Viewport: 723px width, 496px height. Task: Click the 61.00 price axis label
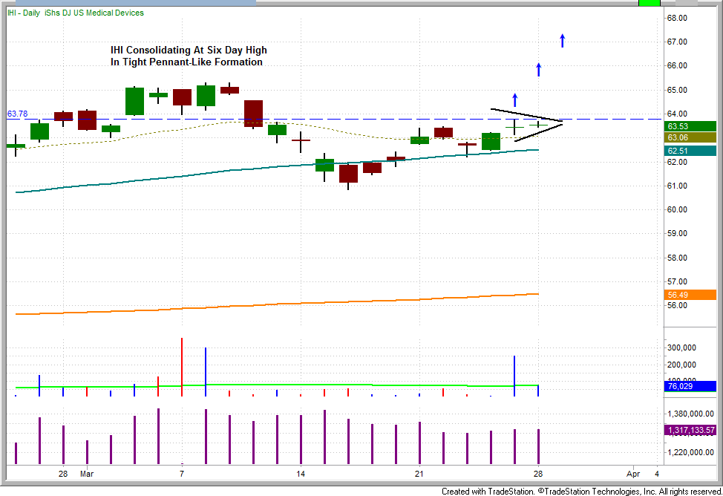pos(677,186)
